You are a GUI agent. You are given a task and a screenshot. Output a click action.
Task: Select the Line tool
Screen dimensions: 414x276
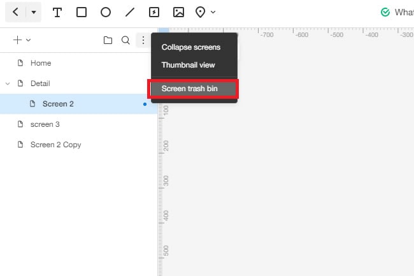130,12
